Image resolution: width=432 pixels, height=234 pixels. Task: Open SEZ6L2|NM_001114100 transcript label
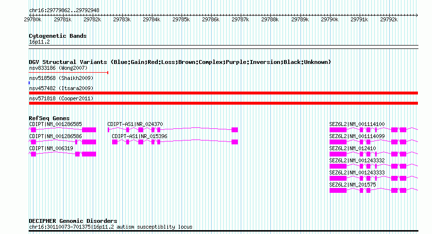tap(357, 125)
